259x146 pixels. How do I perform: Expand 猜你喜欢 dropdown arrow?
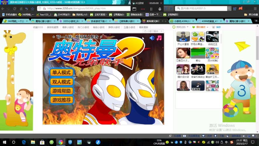coord(208,27)
